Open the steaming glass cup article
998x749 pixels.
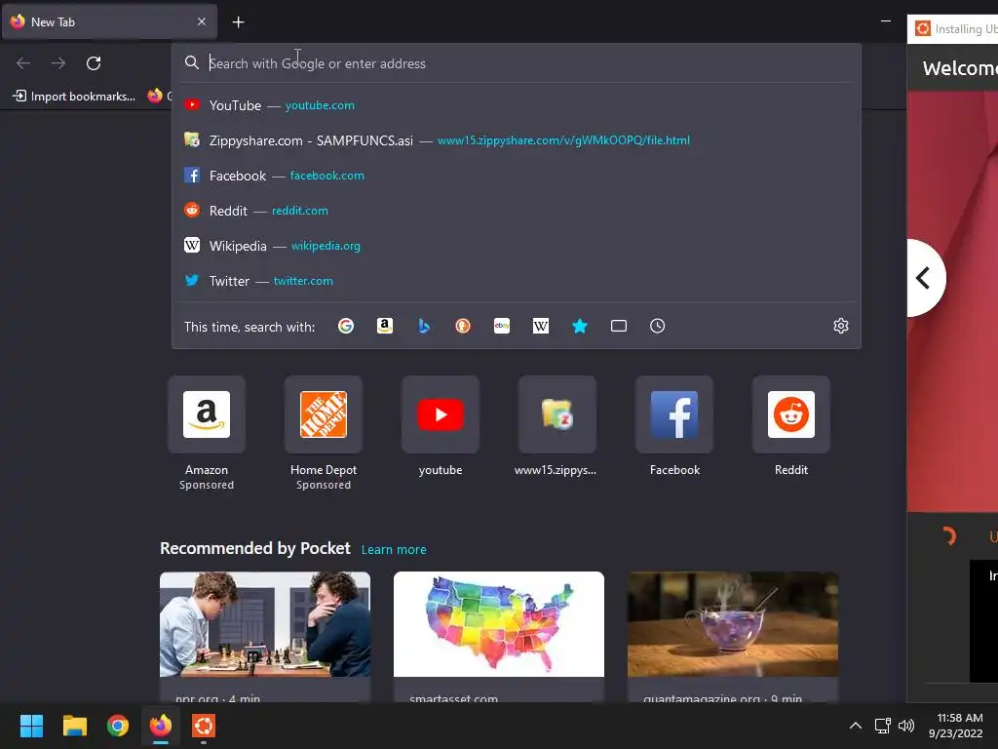click(733, 637)
